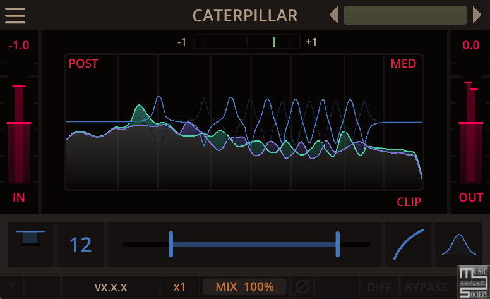Select the bell filter shape icon
This screenshot has width=490, height=299.
tap(459, 244)
